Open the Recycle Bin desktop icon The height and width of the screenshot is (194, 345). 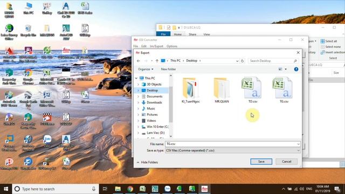coord(28,31)
